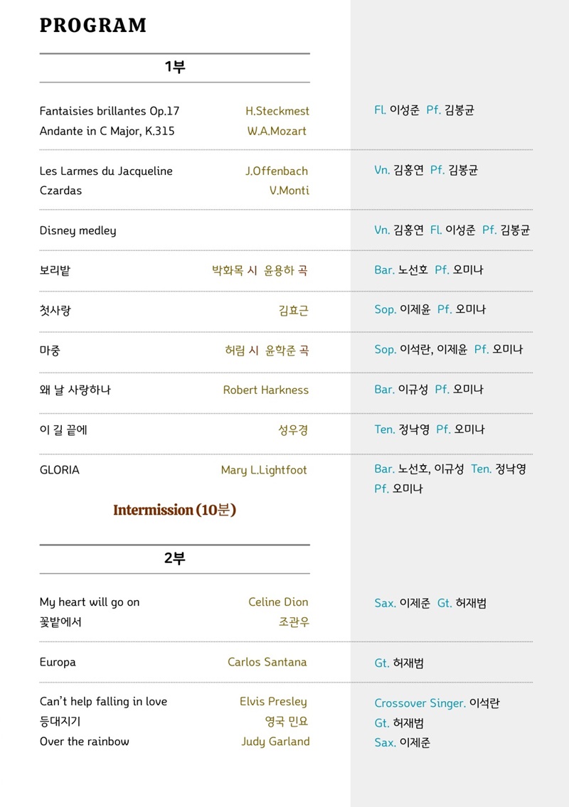The image size is (569, 807).
Task: Click the Crossover Singer. performer label
Action: [x=420, y=703]
